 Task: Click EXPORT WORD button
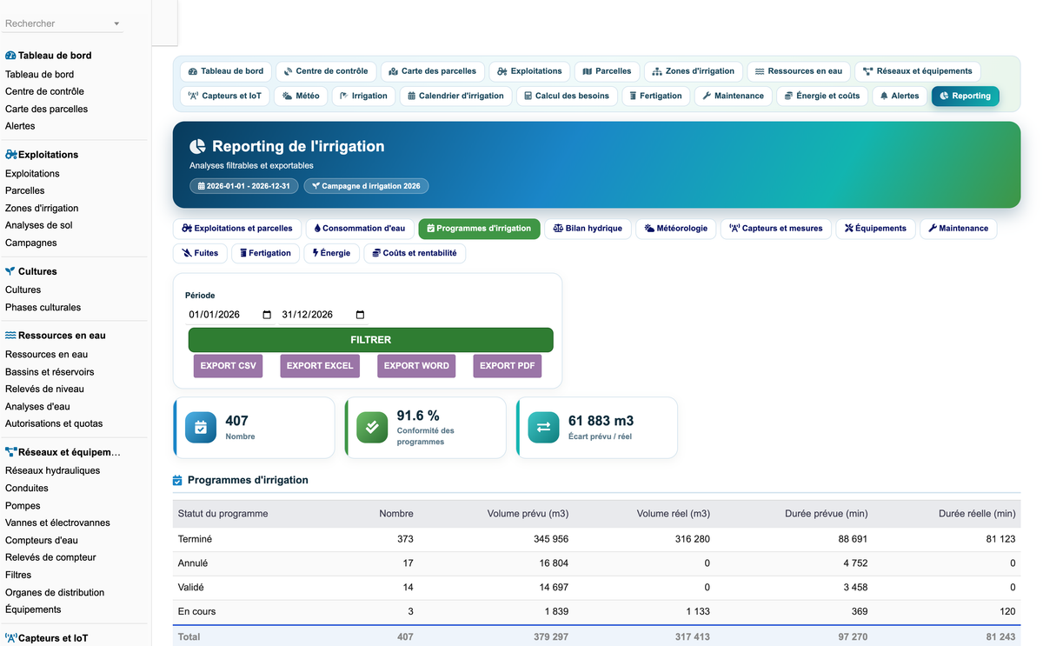pos(416,366)
